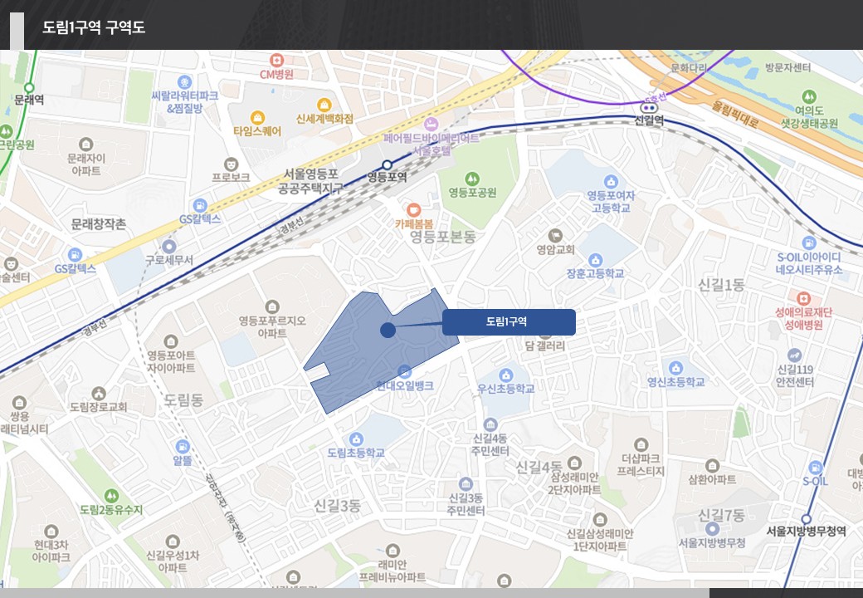
Task: Click the 신세계백화점 shopping bag icon
Action: pyautogui.click(x=324, y=105)
